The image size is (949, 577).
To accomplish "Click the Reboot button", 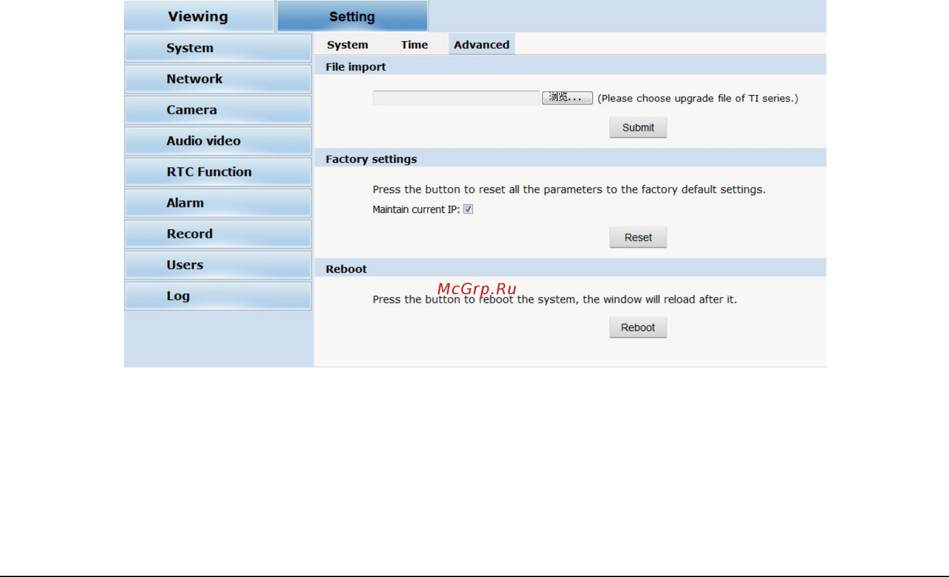I will point(638,327).
